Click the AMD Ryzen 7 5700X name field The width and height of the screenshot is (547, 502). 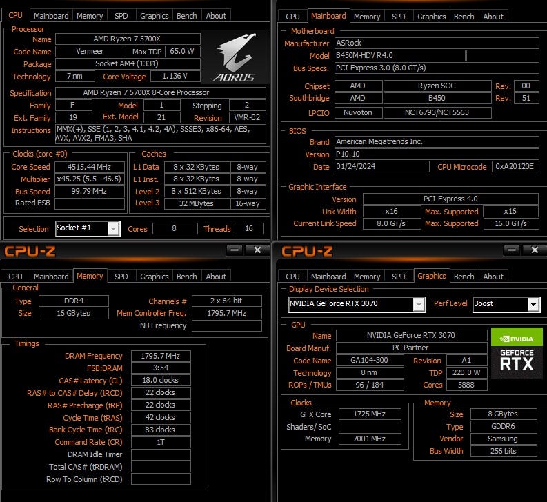coord(128,39)
